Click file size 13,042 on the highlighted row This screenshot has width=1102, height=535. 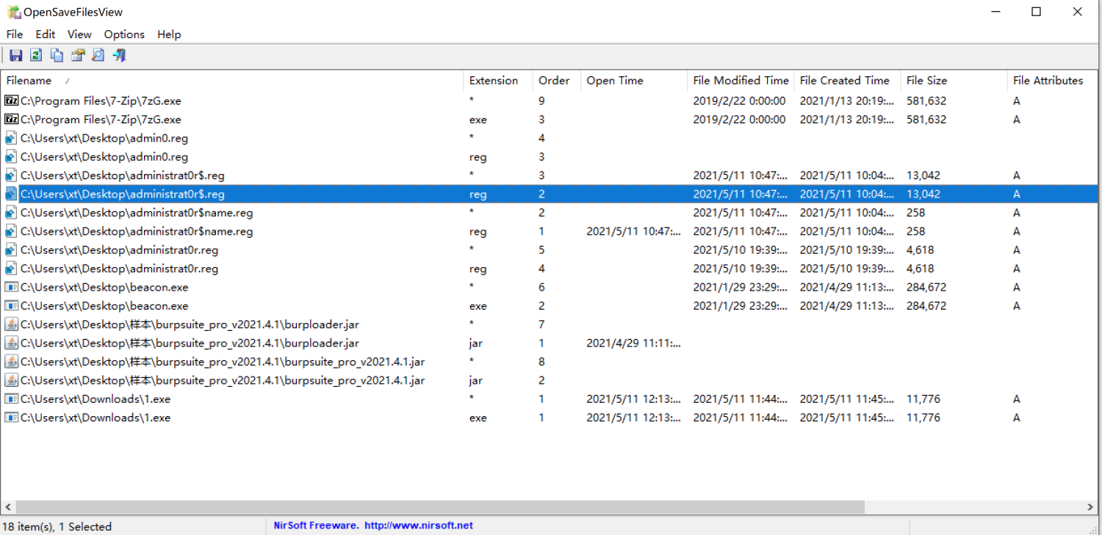(x=923, y=194)
